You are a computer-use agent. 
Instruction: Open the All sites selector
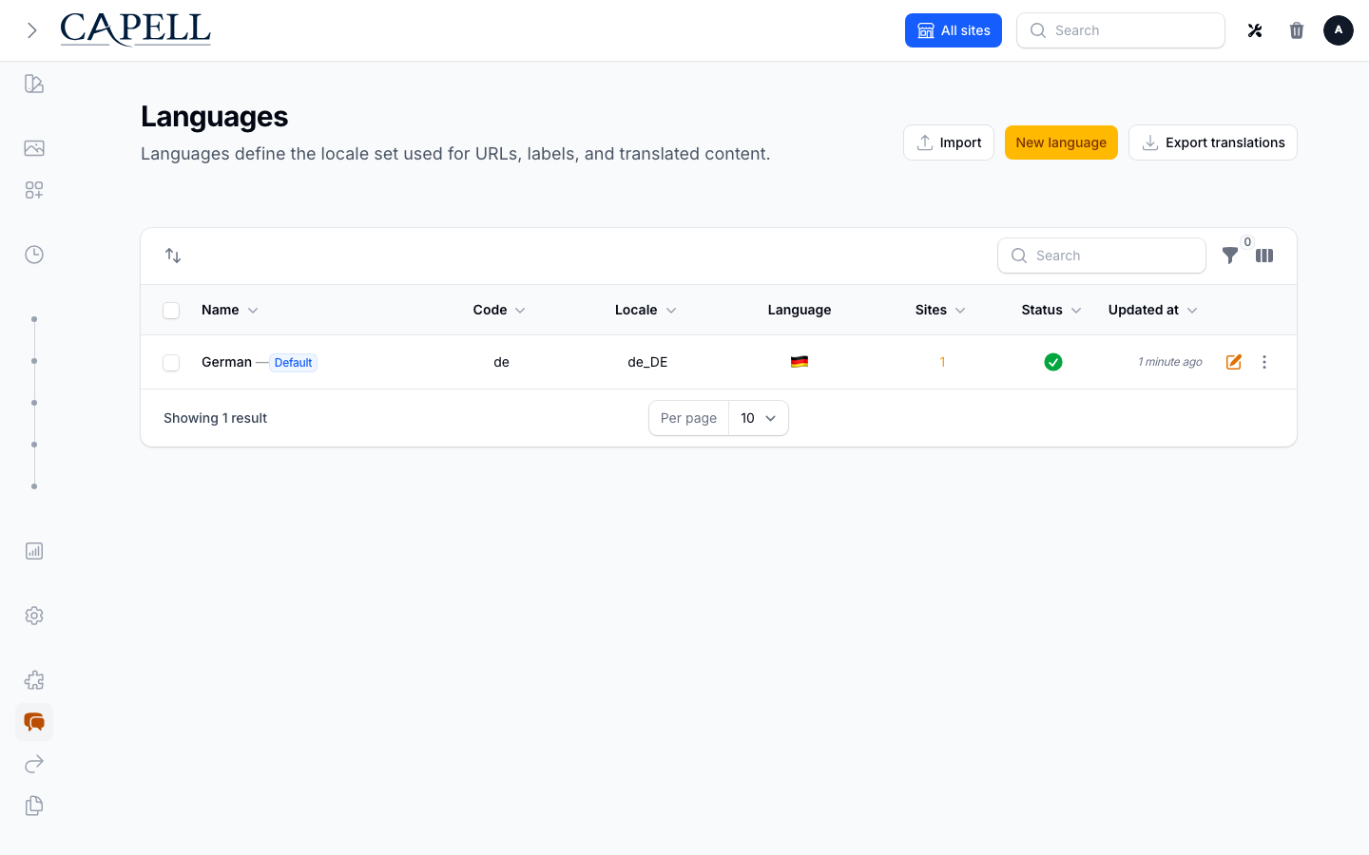pos(954,30)
